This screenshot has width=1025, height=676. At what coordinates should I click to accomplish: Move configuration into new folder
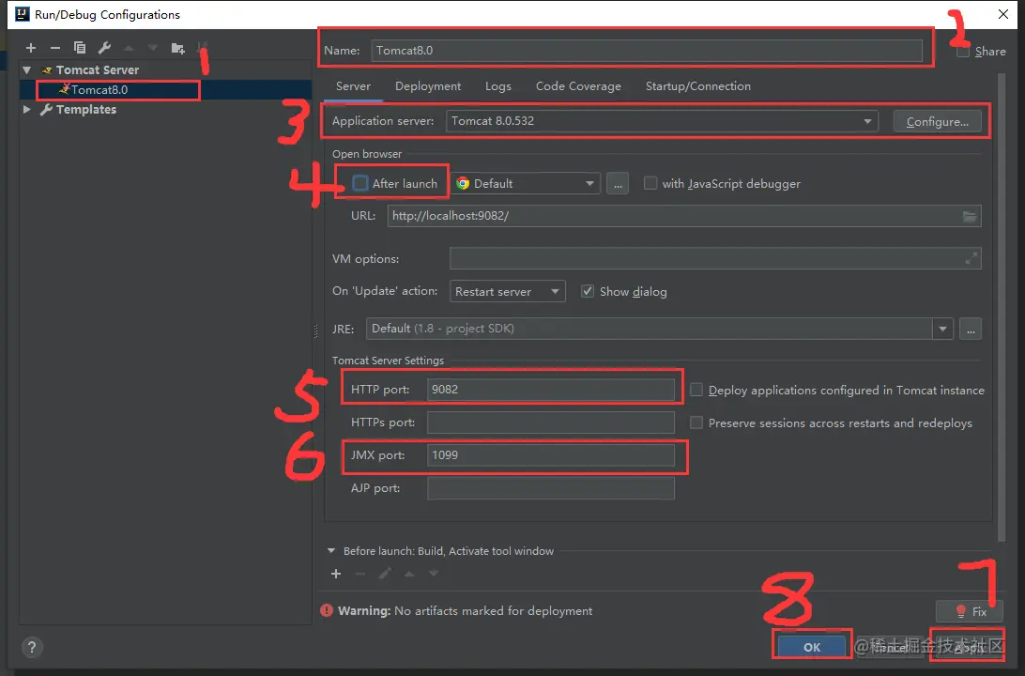pyautogui.click(x=177, y=48)
